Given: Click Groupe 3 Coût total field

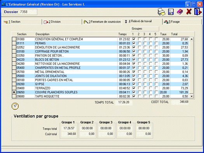Looking at the screenshot, I should [x=106, y=134].
